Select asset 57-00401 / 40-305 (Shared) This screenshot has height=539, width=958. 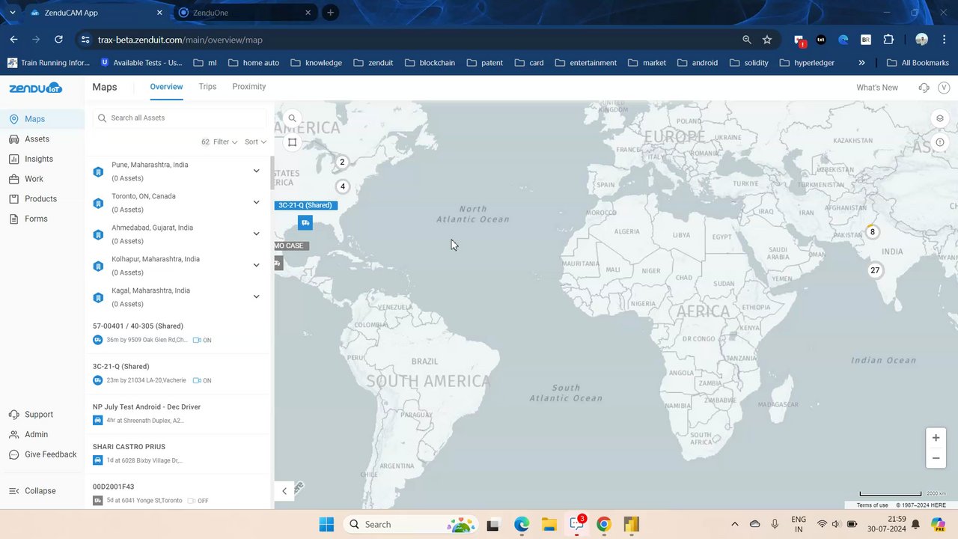click(x=177, y=333)
